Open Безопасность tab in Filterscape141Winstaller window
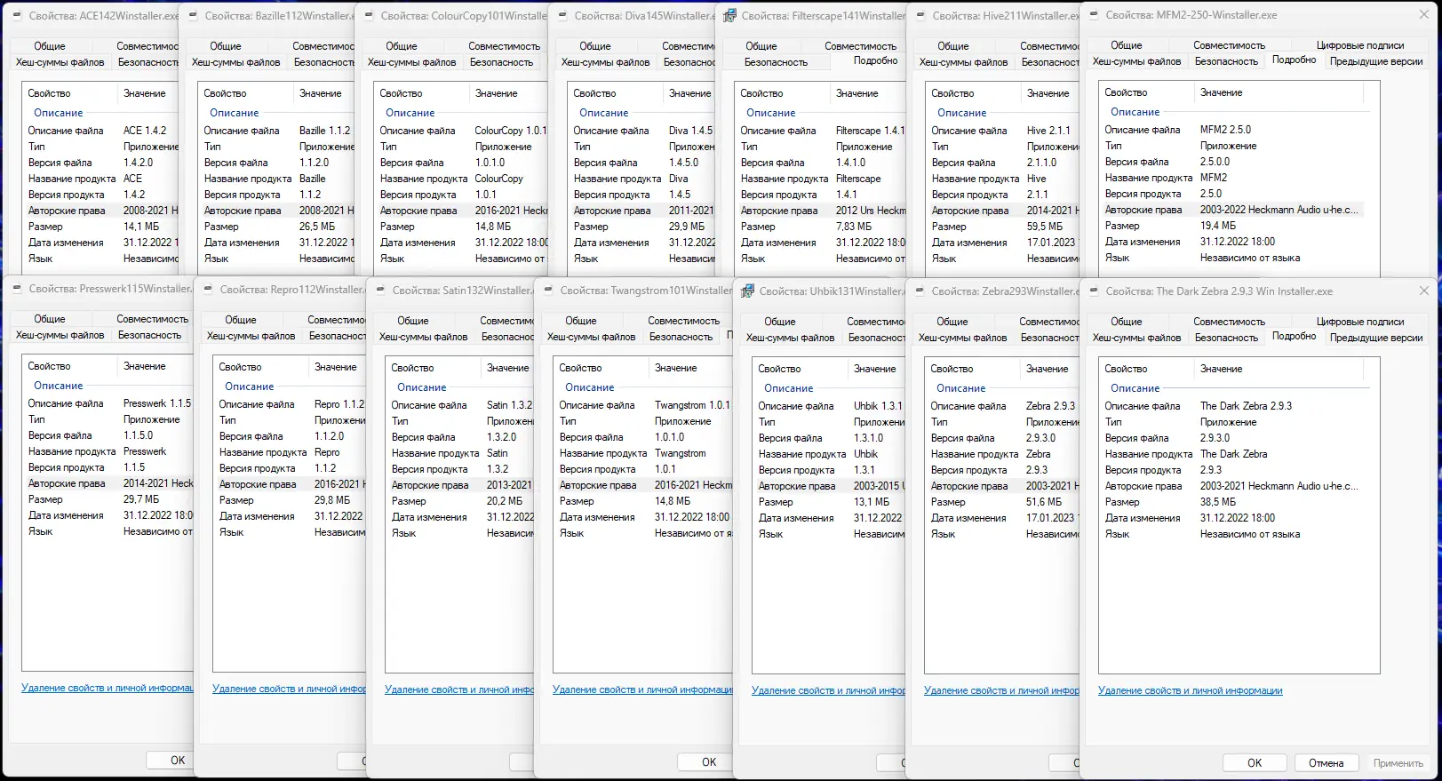 coord(776,62)
